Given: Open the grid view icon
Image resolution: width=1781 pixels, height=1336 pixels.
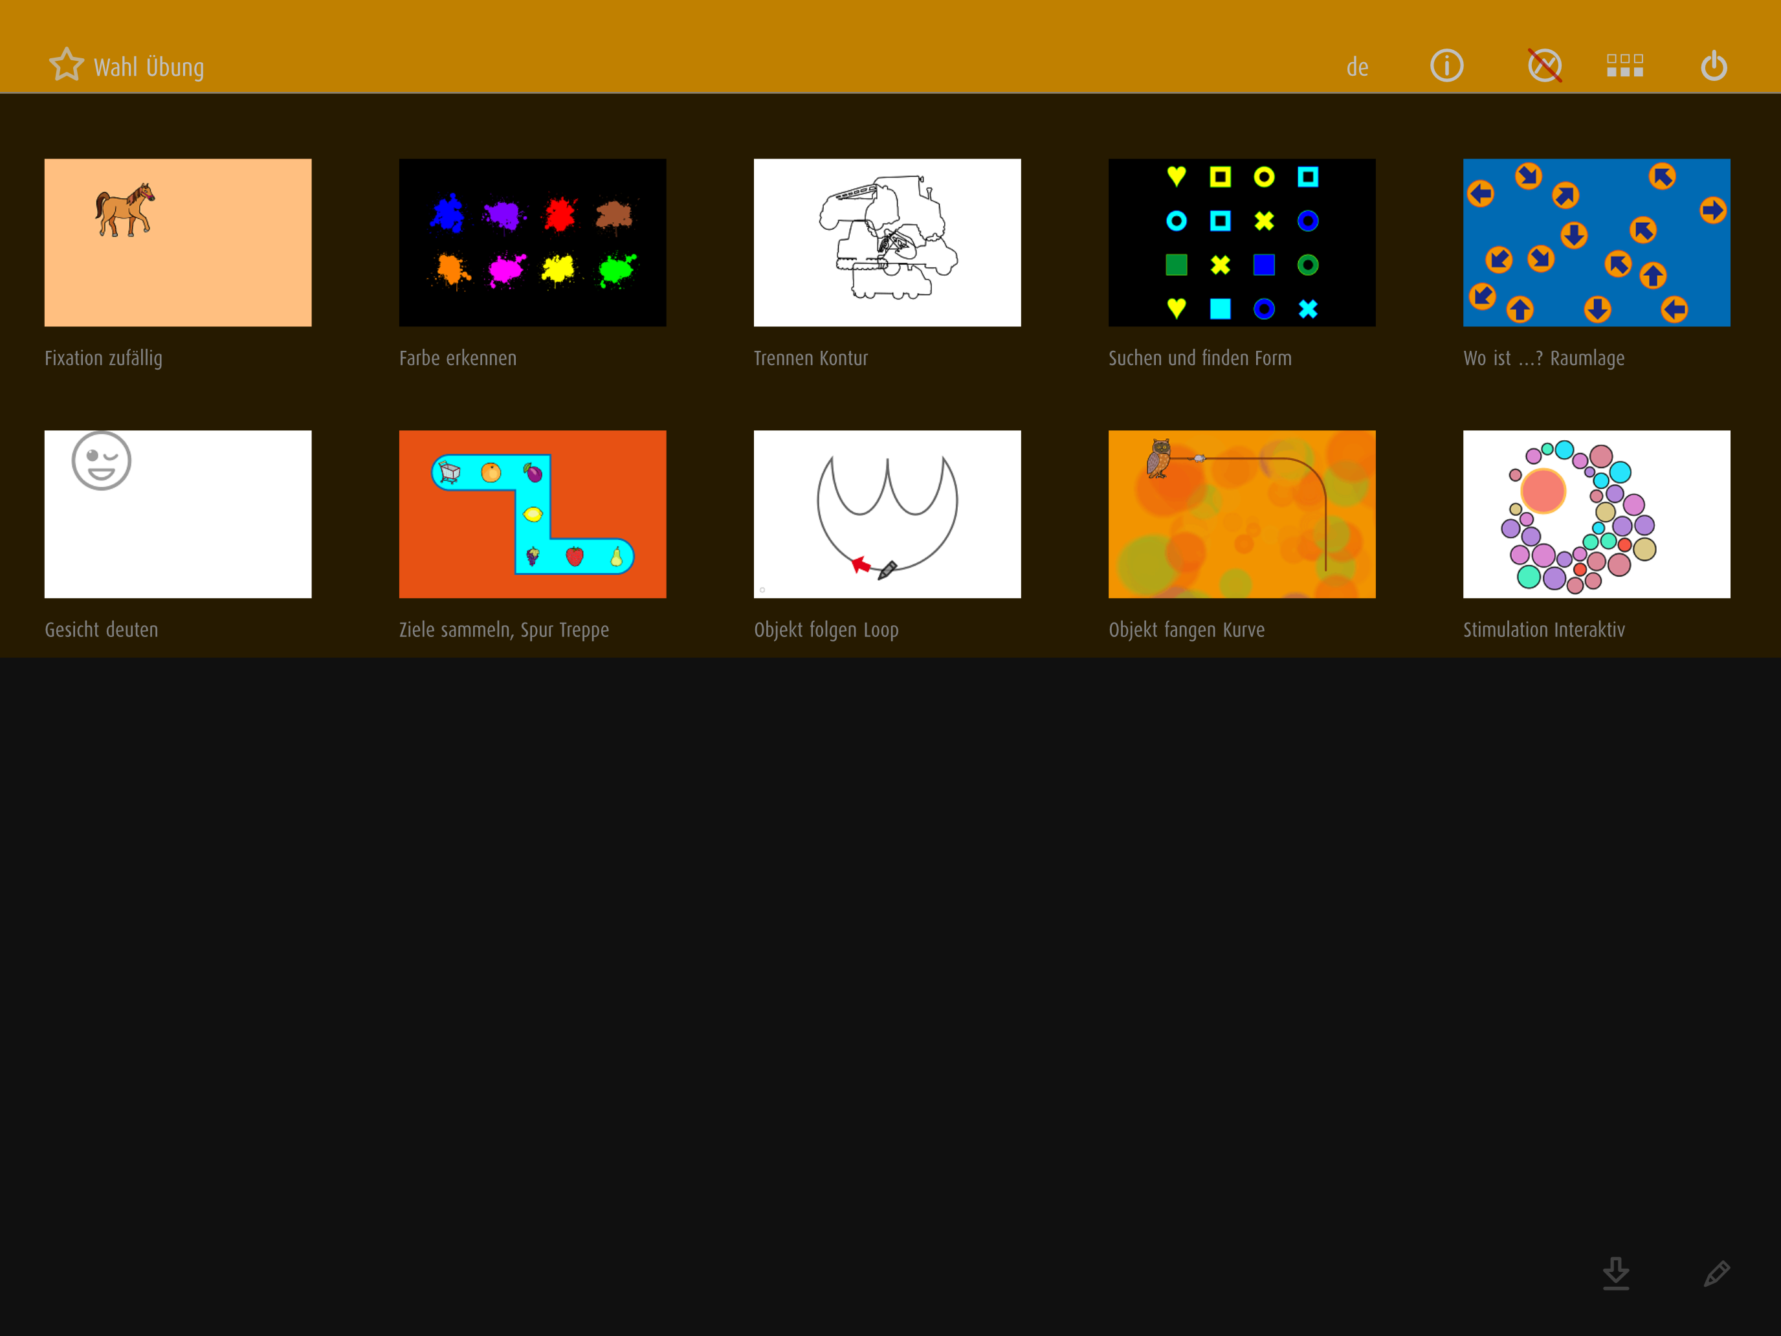Looking at the screenshot, I should coord(1625,65).
